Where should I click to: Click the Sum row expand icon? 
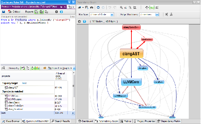pyautogui.click(x=73, y=113)
